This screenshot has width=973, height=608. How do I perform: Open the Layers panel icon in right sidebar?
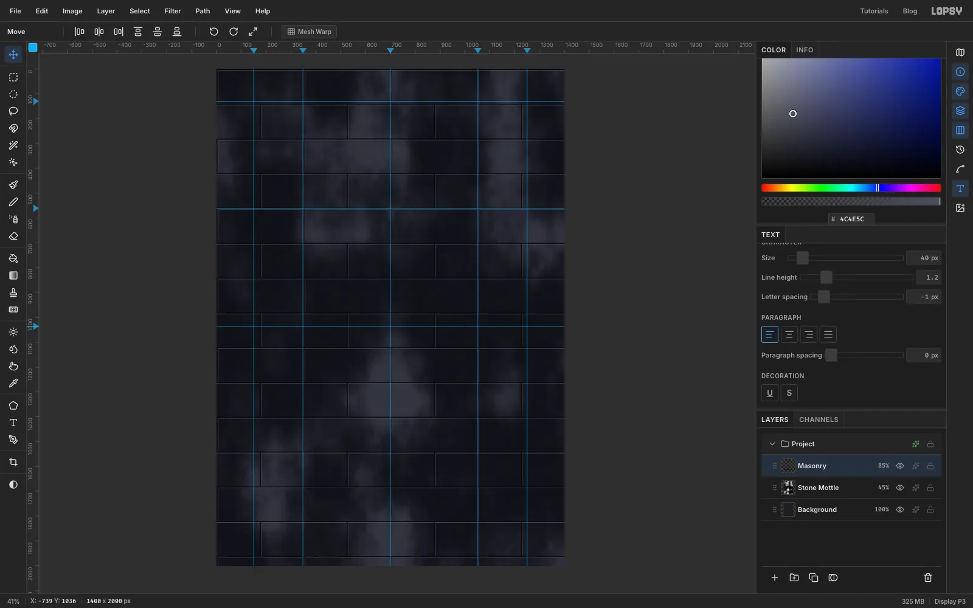click(960, 111)
